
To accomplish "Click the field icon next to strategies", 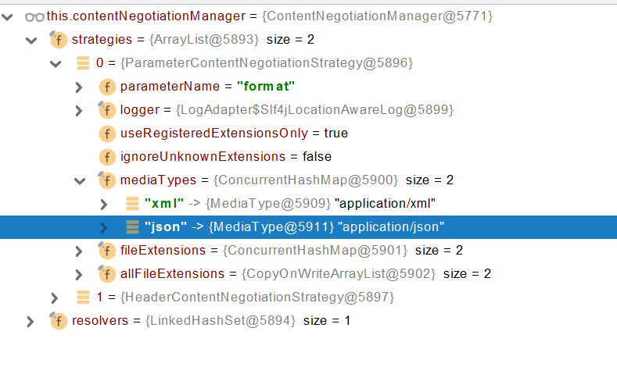I will click(59, 39).
